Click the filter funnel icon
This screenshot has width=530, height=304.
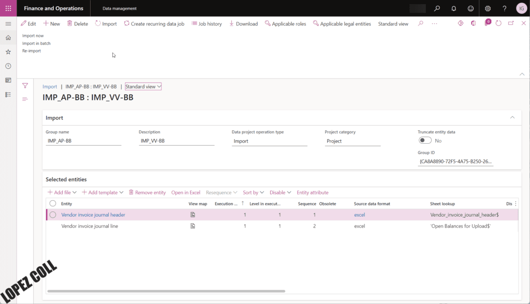click(x=25, y=86)
